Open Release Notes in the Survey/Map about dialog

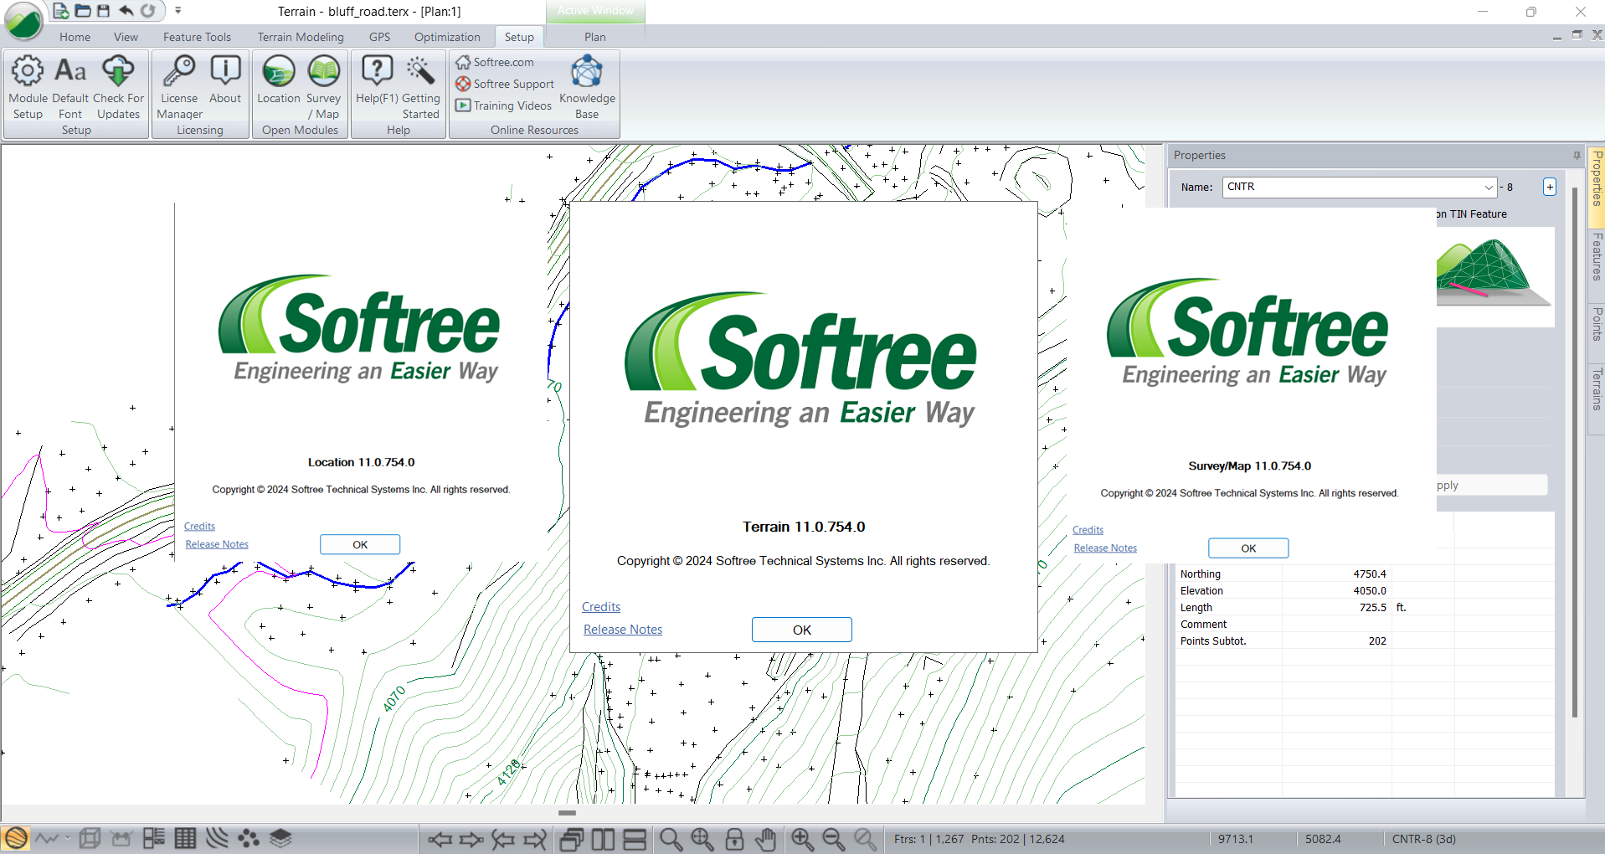(x=1105, y=548)
